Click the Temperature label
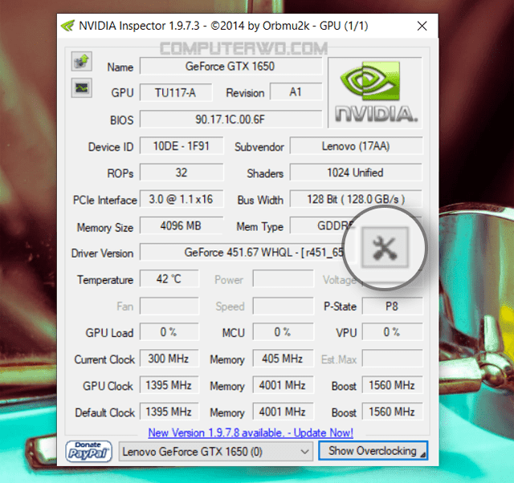This screenshot has width=514, height=483. click(105, 280)
